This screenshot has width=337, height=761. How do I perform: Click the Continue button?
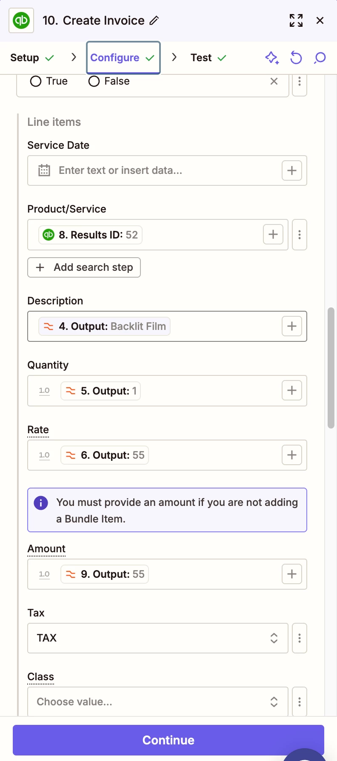pyautogui.click(x=168, y=740)
